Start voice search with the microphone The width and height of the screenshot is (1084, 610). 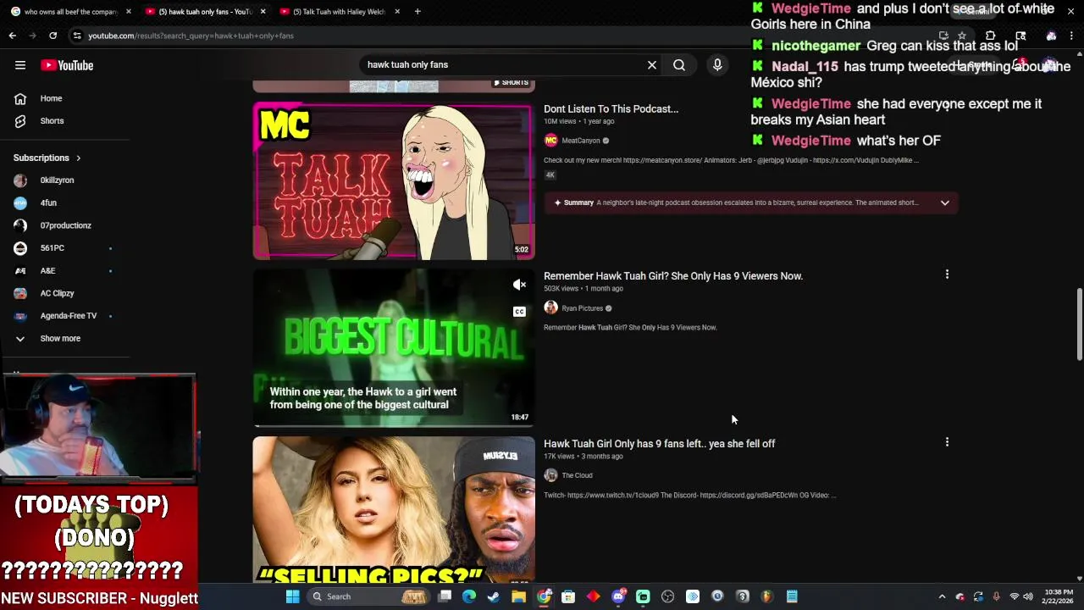[x=717, y=64]
